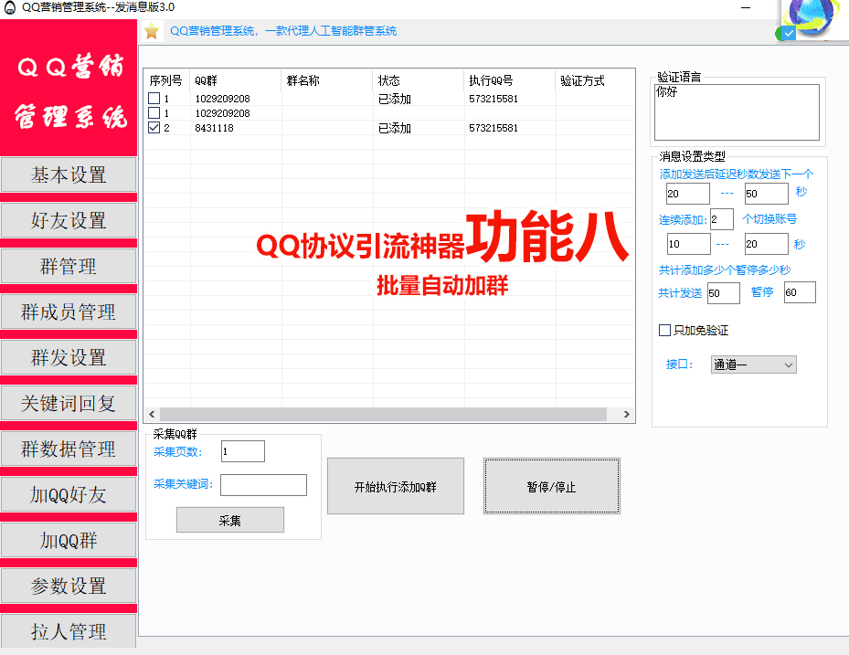Uncheck the row for group 8431118

coord(154,128)
